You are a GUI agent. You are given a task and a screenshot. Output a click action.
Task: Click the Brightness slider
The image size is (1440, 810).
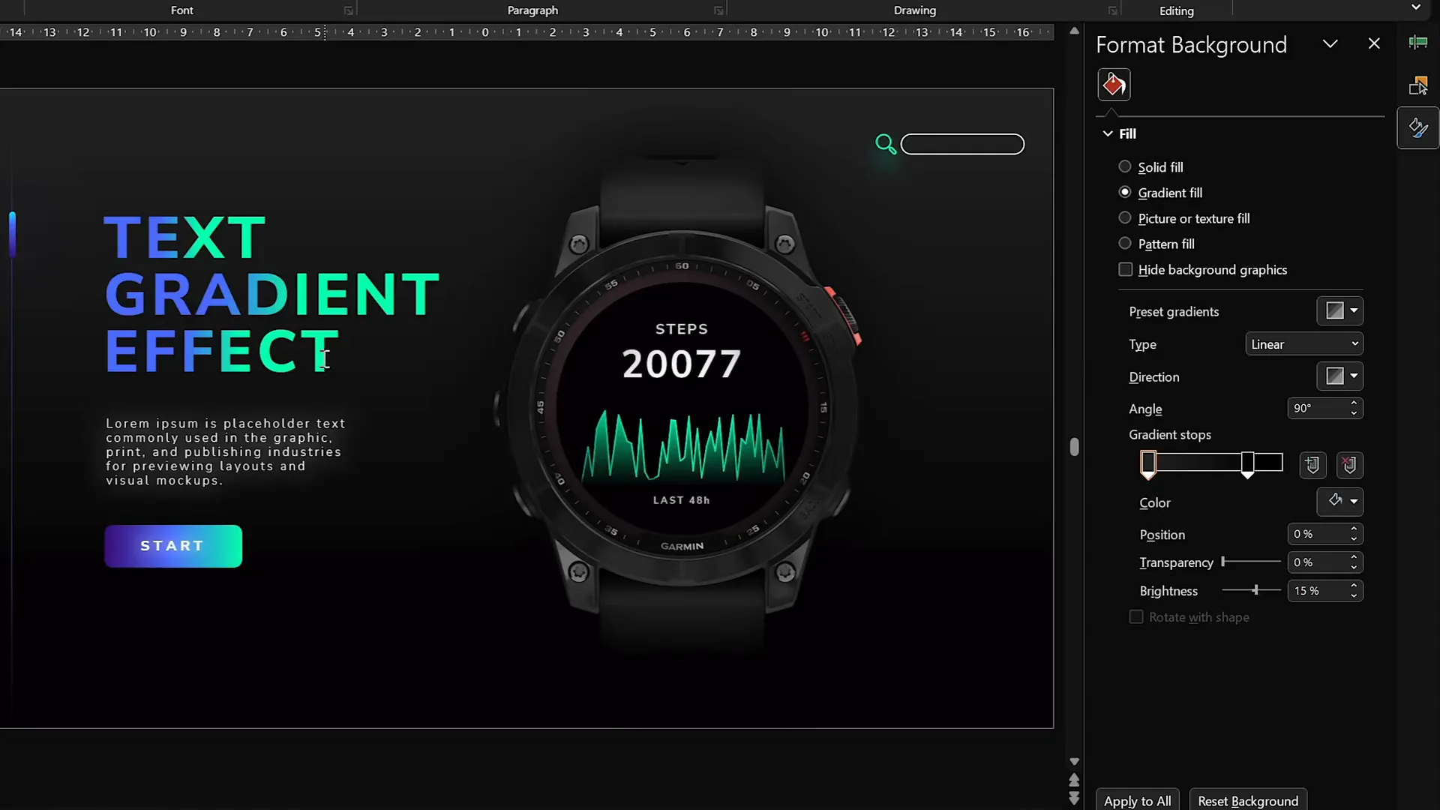click(x=1251, y=590)
